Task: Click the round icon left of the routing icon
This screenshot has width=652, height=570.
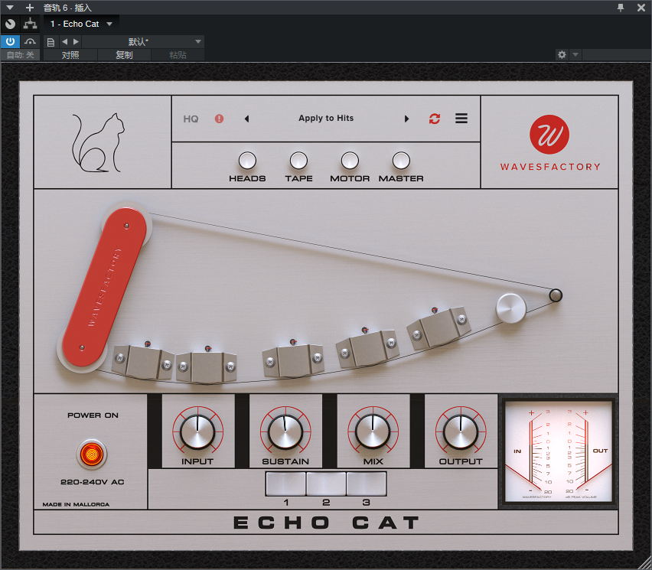Action: [11, 24]
